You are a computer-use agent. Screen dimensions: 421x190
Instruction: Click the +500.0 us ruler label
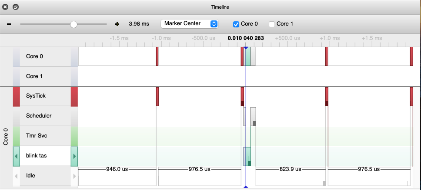click(x=287, y=38)
